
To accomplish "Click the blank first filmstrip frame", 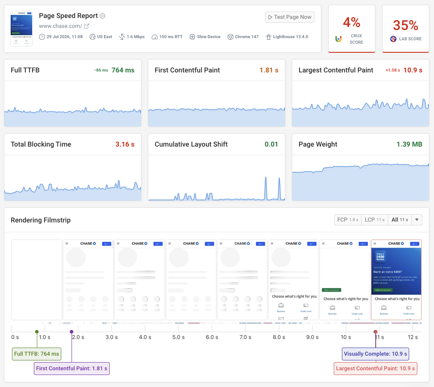I will click(37, 280).
